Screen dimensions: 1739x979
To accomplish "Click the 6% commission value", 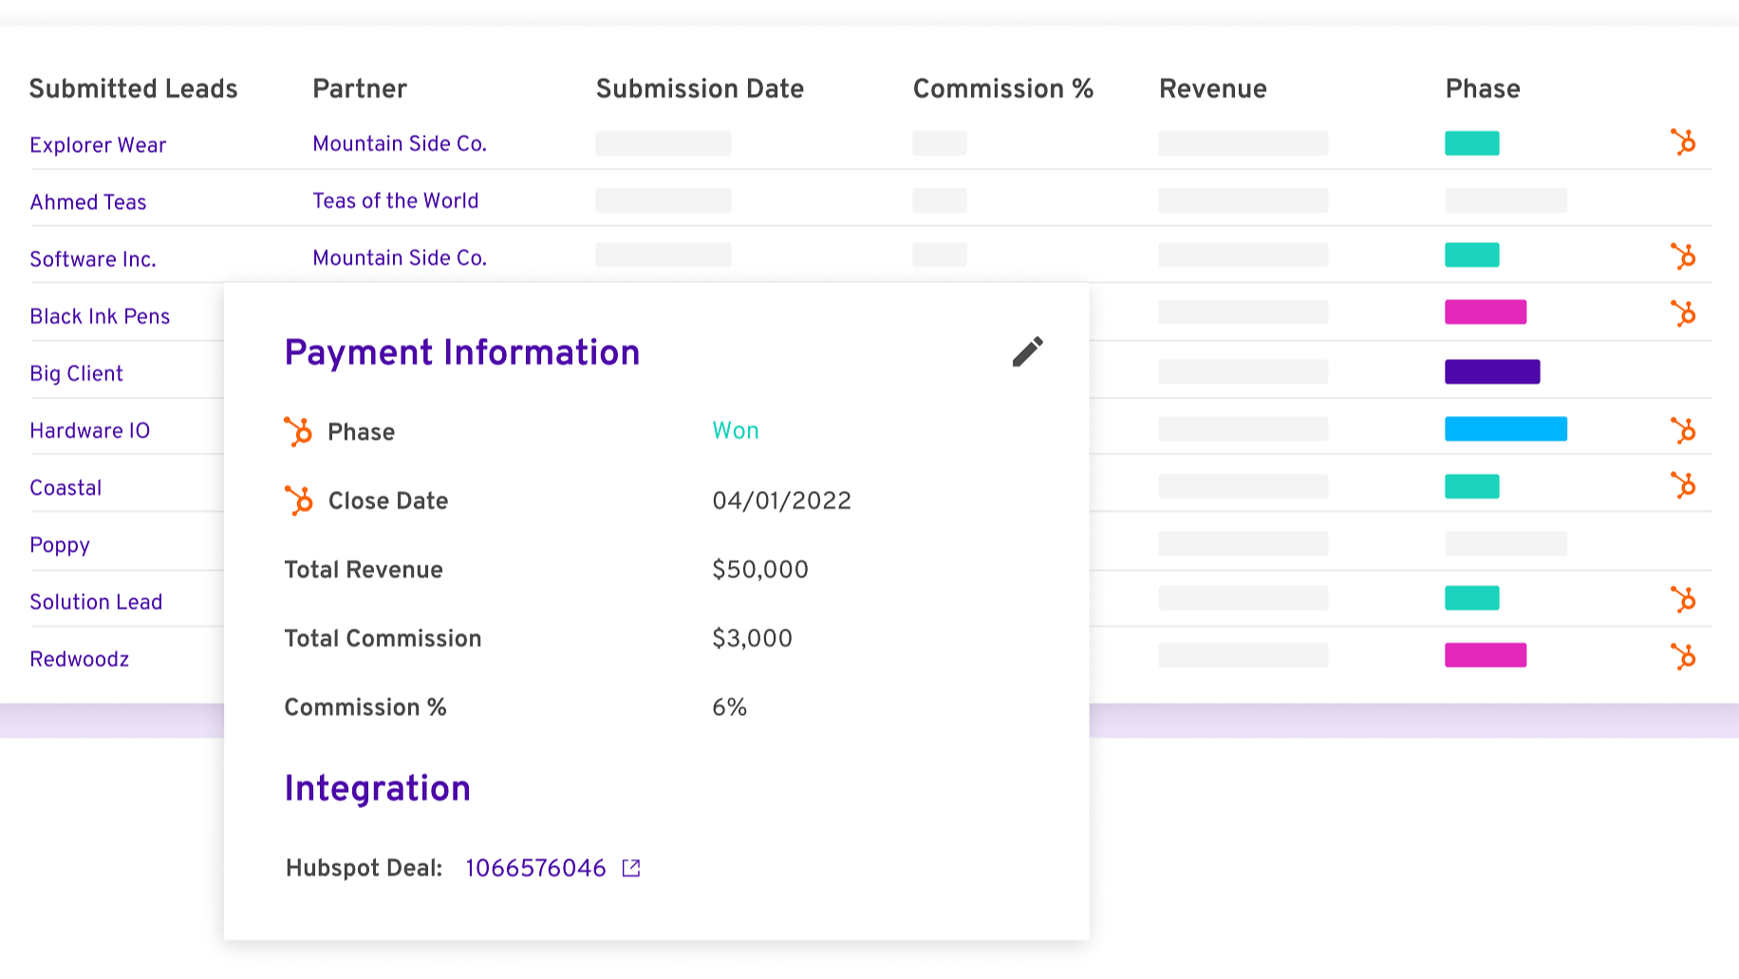I will [x=730, y=707].
